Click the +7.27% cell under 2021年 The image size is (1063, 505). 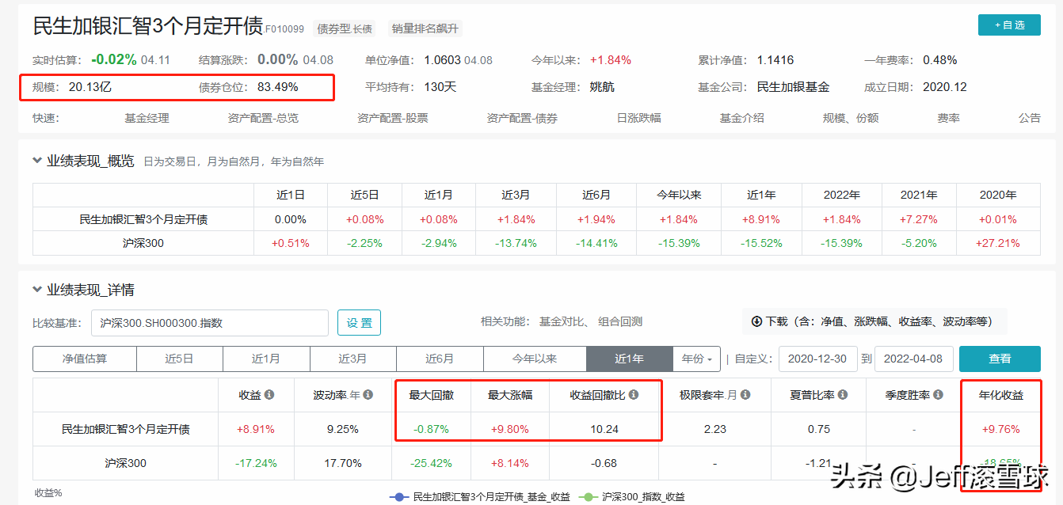[919, 219]
